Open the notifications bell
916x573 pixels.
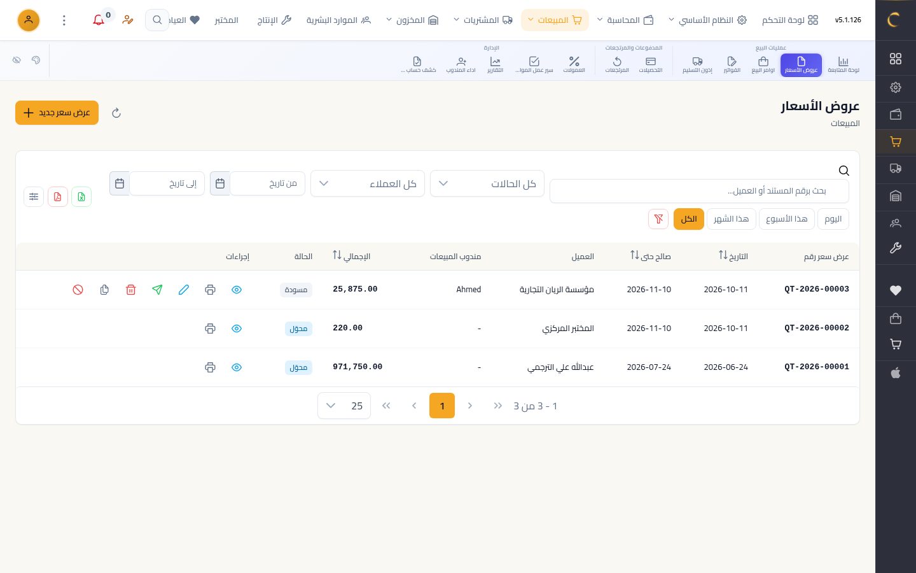click(x=99, y=20)
